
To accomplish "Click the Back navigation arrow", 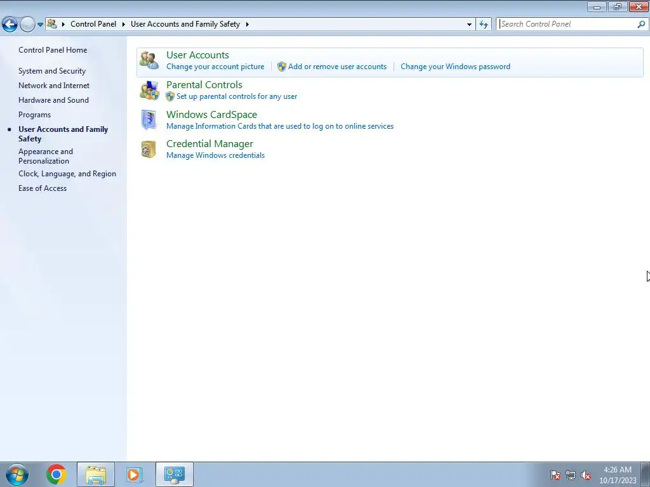I will [x=10, y=25].
